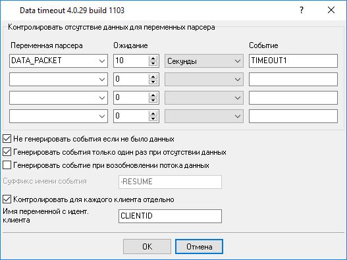The height and width of the screenshot is (260, 347).
Task: Enable 'Генерировать событие при возобновлении потока данных'
Action: pyautogui.click(x=7, y=165)
